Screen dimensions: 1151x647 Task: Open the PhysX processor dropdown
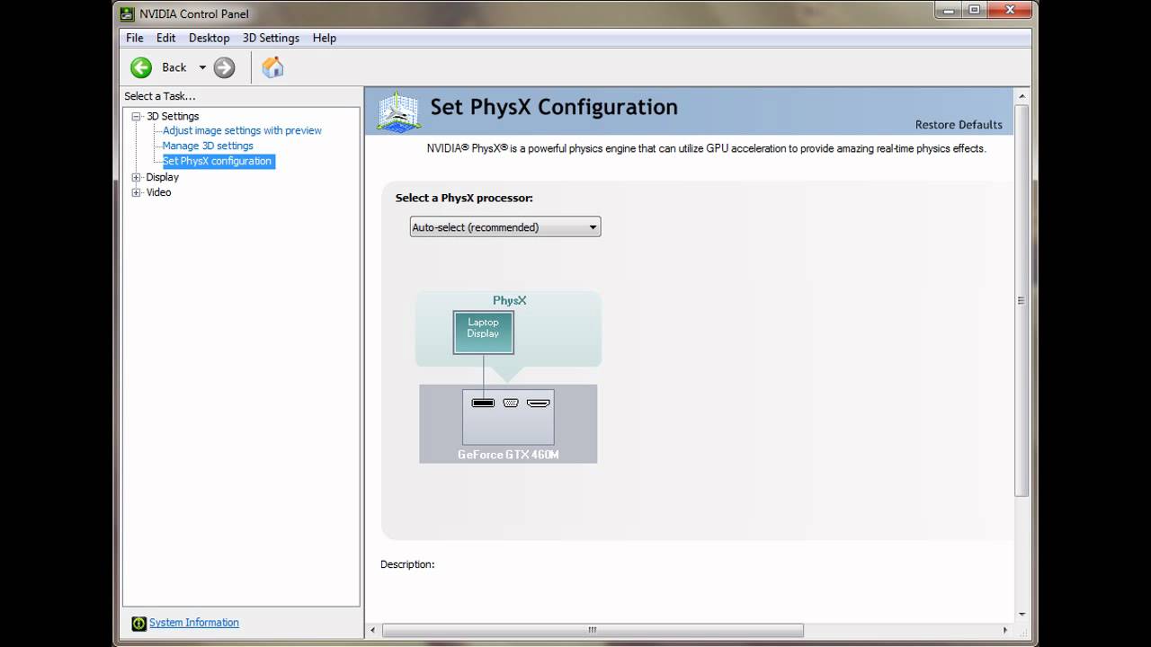coord(504,227)
